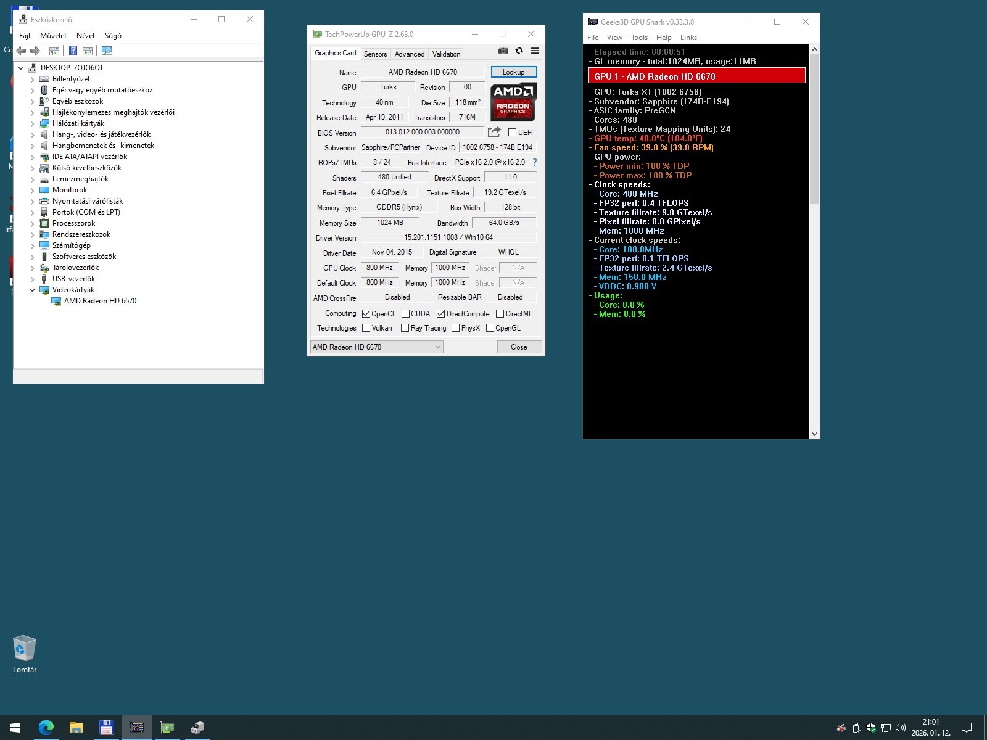This screenshot has width=987, height=740.
Task: Switch to the Advanced tab in GPU-Z
Action: tap(410, 54)
